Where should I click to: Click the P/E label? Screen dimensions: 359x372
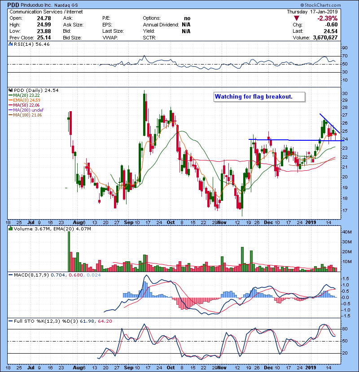106,18
